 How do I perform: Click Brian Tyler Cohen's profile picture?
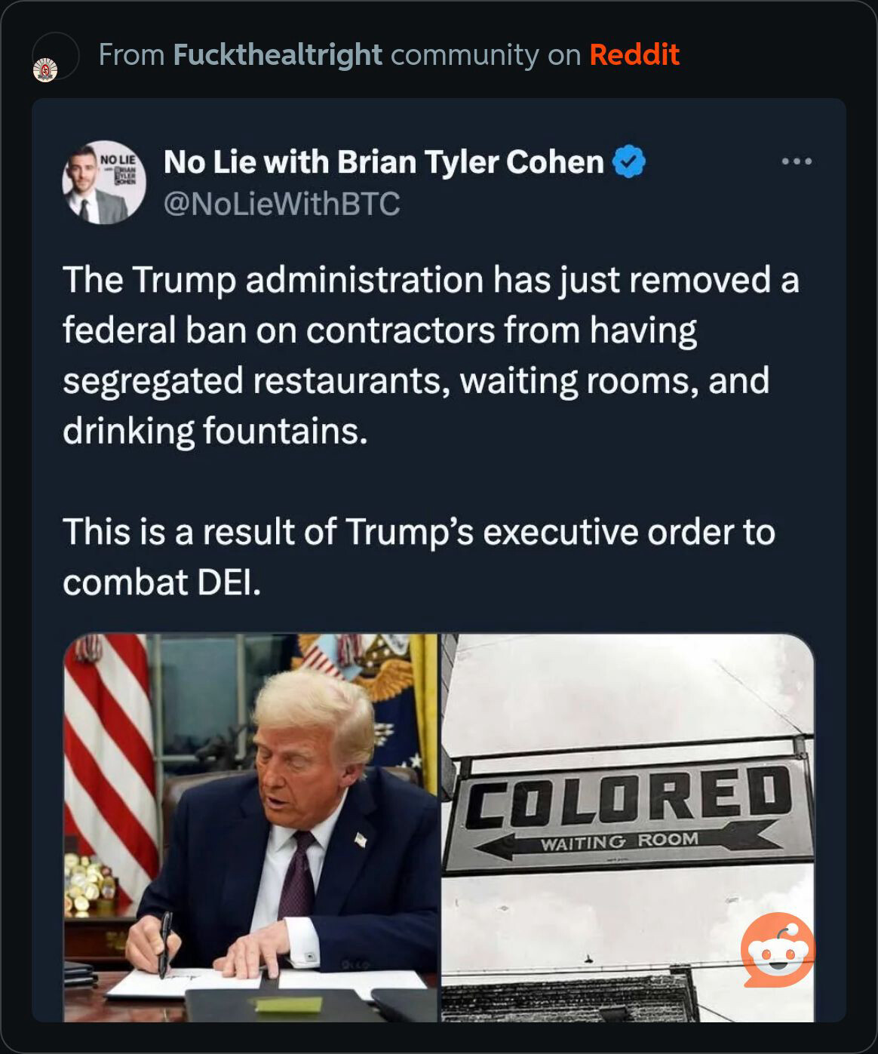(103, 182)
